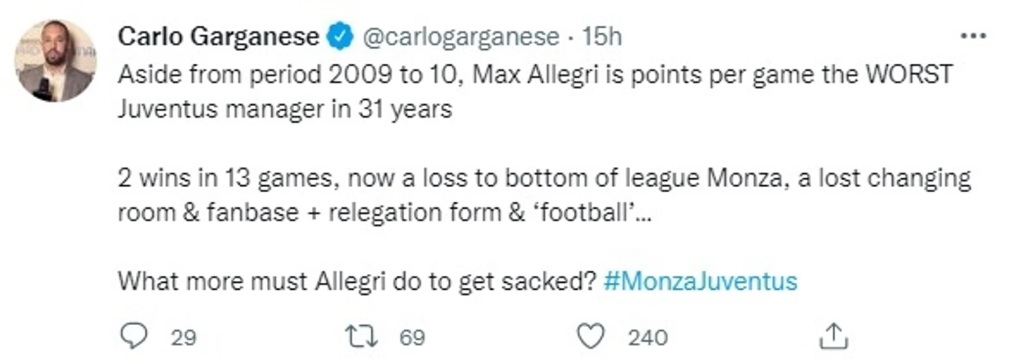Open the @carlogarganese handle link
Screen dimensions: 1012x364
click(x=461, y=37)
